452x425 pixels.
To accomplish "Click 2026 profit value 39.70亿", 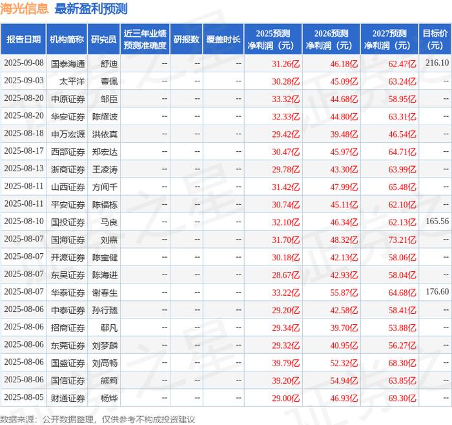I will pyautogui.click(x=344, y=327).
